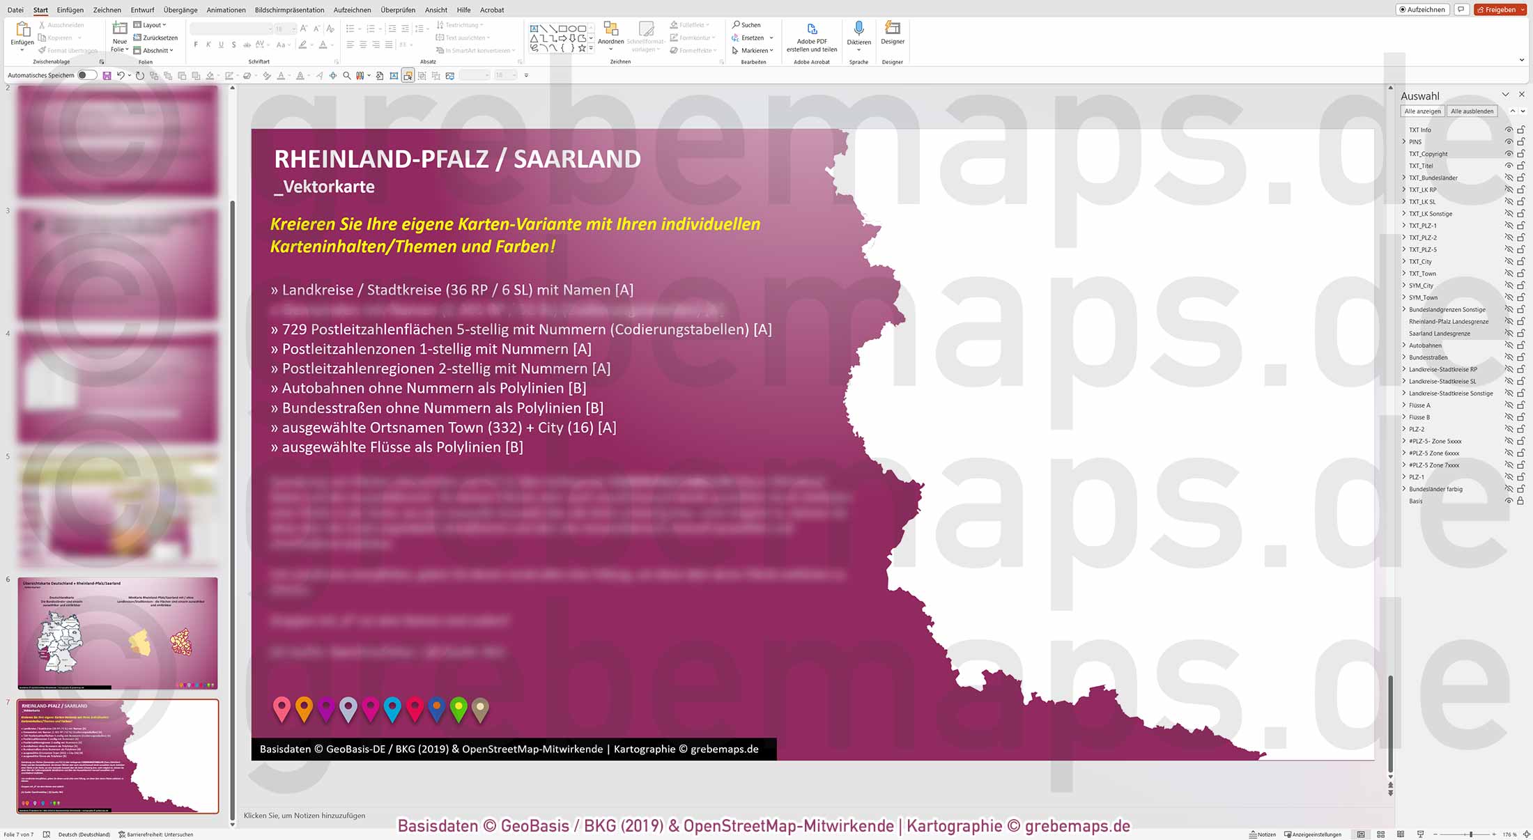
Task: Click Adobe PDF erstellen und teilen
Action: point(811,36)
